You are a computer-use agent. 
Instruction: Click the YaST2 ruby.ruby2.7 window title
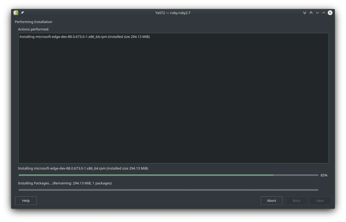pos(173,12)
